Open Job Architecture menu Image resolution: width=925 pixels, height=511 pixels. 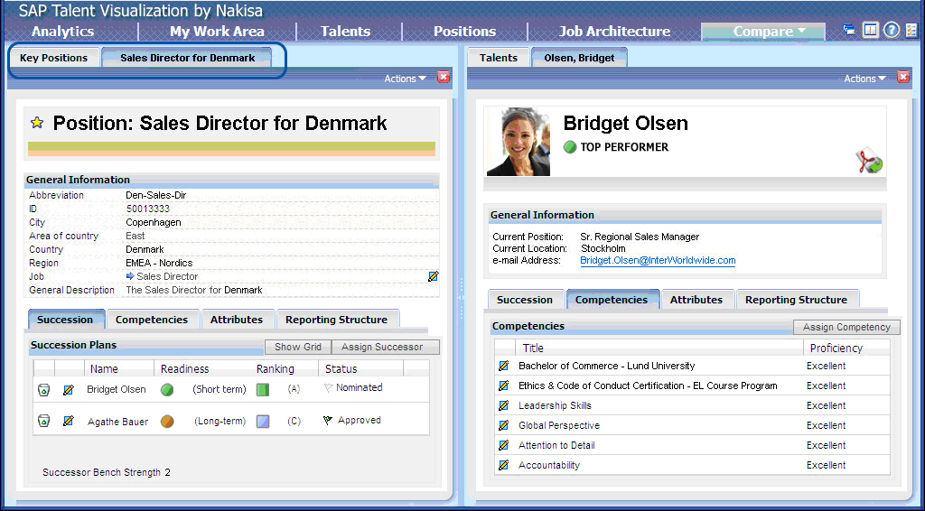pos(614,32)
